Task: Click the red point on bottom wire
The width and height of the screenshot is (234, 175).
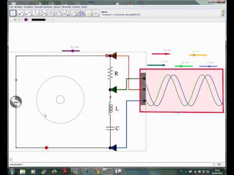Action: (x=46, y=148)
